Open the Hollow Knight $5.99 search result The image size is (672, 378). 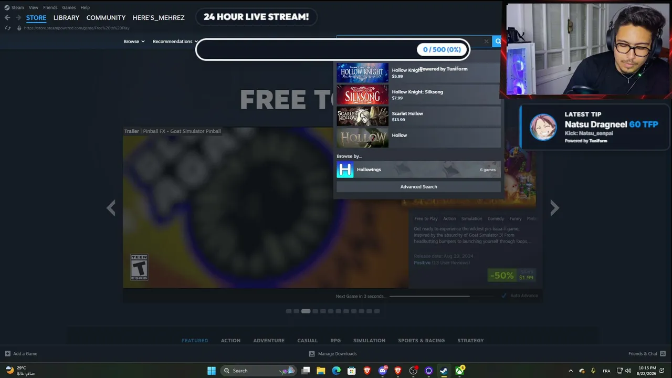click(x=418, y=73)
